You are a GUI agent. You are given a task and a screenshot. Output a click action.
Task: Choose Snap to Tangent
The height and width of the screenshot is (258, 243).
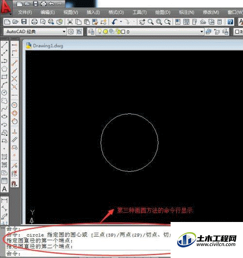tap(15, 121)
